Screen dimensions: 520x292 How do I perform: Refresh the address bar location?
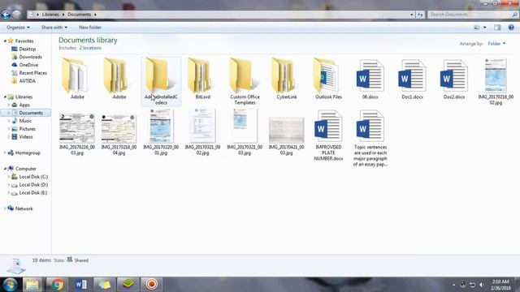[420, 15]
